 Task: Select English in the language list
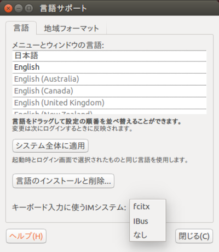(x=109, y=67)
